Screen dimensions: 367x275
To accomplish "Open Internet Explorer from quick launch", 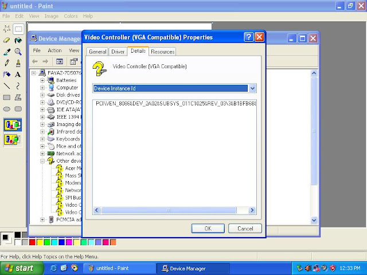I will (53, 268).
